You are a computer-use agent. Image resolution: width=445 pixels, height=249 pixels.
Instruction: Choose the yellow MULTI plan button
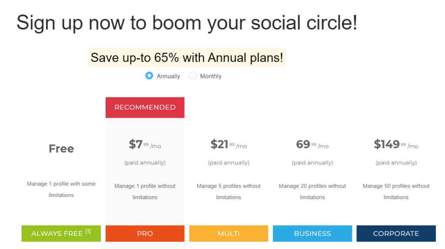pos(229,233)
